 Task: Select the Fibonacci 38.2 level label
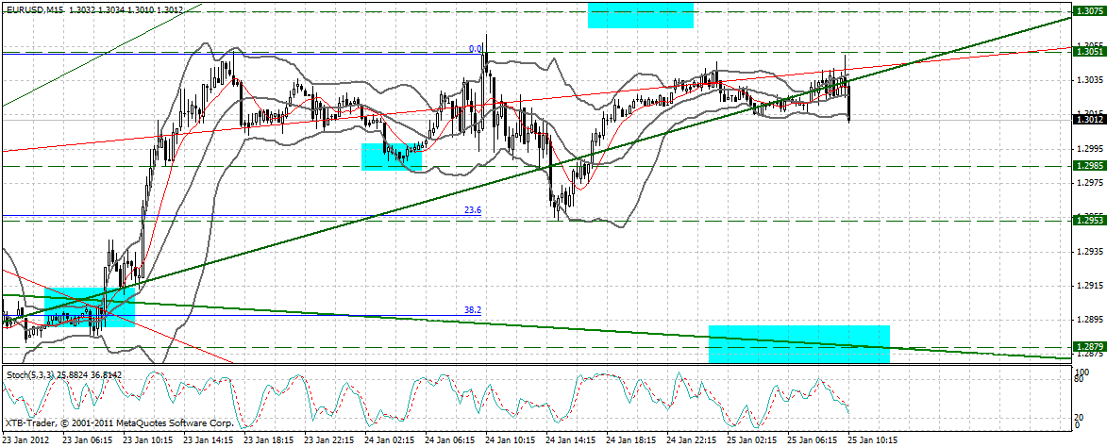475,283
